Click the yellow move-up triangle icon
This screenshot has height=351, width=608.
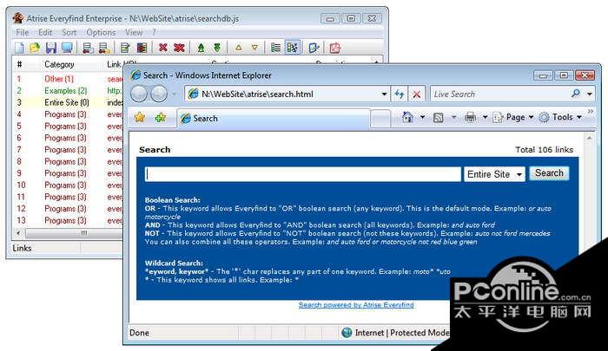239,48
